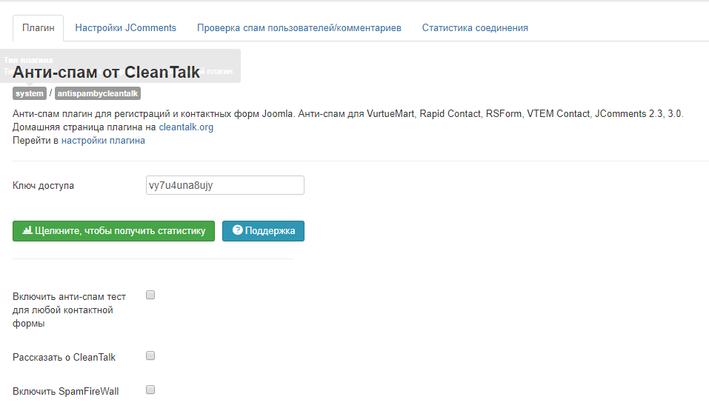Click the green get statistics button
709x411 pixels.
pos(113,231)
